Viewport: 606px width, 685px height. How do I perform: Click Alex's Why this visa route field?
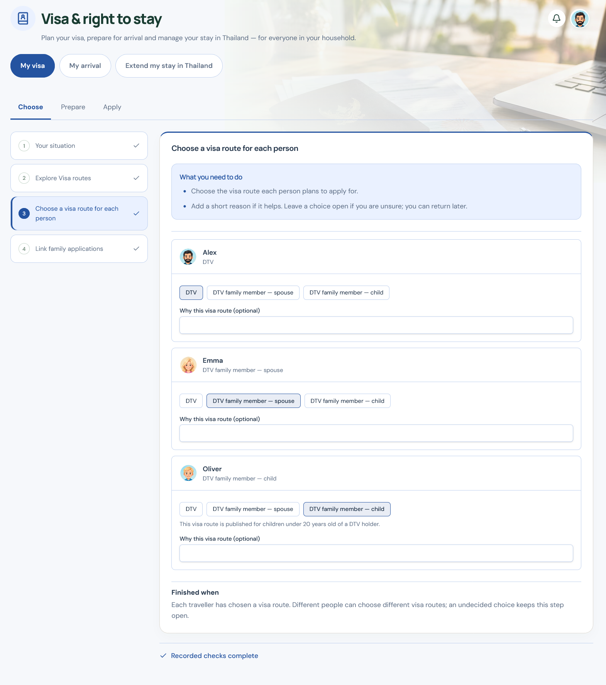(x=376, y=325)
